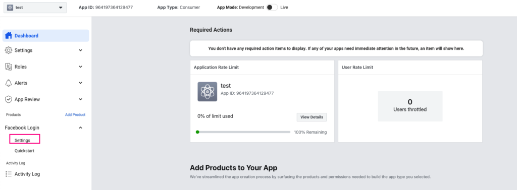Click the Dashboard home icon
This screenshot has width=517, height=190.
point(9,36)
